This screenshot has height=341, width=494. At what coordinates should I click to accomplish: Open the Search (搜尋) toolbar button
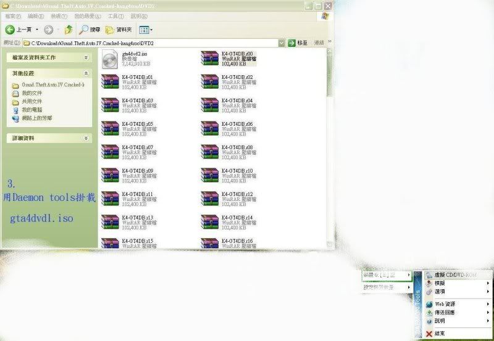click(x=89, y=30)
